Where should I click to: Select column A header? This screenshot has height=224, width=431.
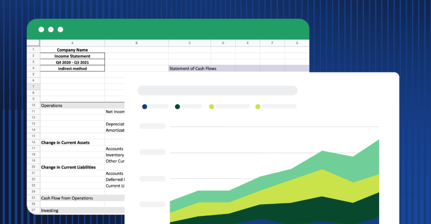click(72, 43)
